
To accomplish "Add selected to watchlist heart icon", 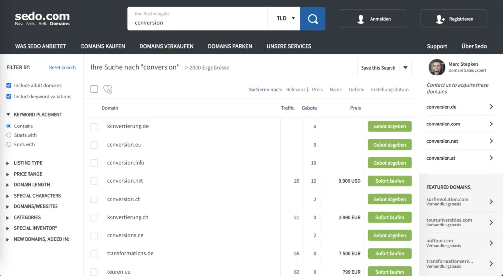I will tap(108, 89).
